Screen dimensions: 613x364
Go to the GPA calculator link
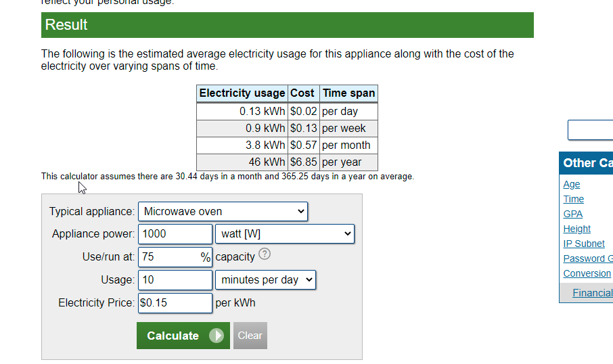(x=573, y=214)
